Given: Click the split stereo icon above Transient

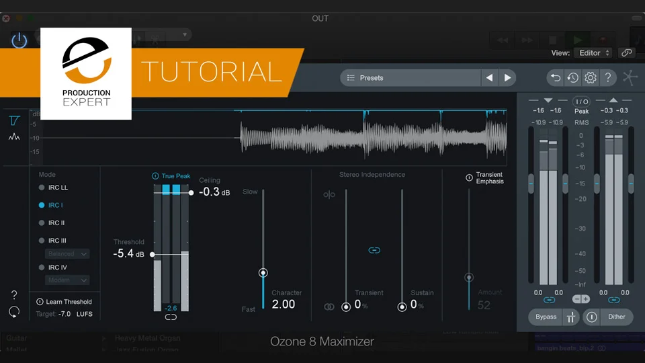Looking at the screenshot, I should 329,195.
